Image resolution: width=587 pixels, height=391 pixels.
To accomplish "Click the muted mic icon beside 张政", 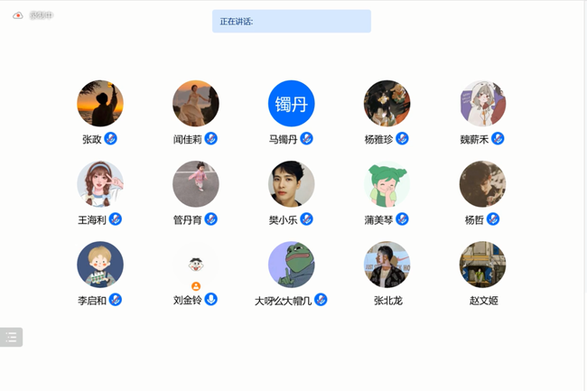I will [110, 139].
